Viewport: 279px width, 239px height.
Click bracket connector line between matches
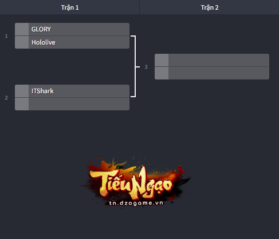pyautogui.click(x=135, y=66)
